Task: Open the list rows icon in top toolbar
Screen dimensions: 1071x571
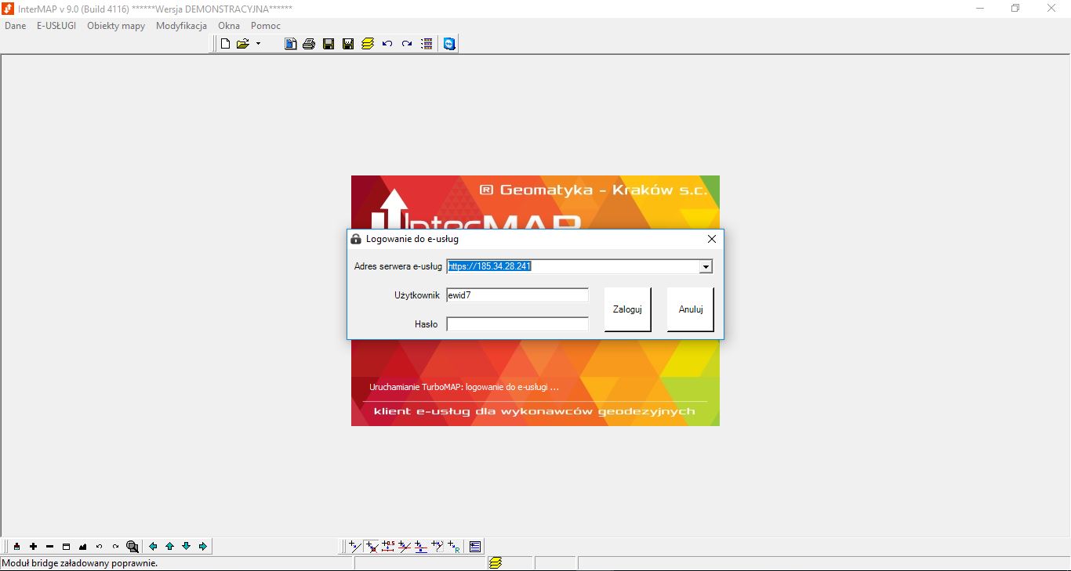Action: (x=427, y=44)
